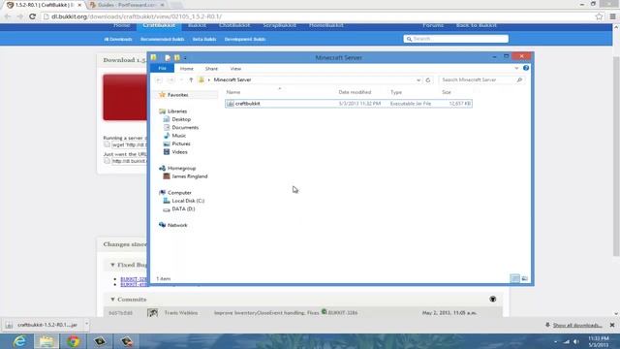
Task: Click the craftbukkit jar file icon
Action: click(231, 104)
